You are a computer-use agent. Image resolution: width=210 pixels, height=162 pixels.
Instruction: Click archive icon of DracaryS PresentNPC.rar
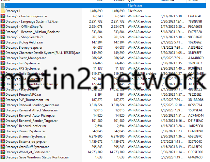tap(3, 94)
